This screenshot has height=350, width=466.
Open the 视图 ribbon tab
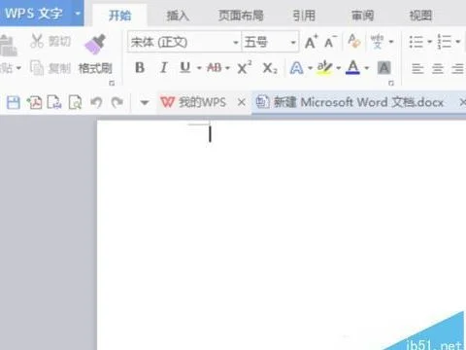coord(420,16)
